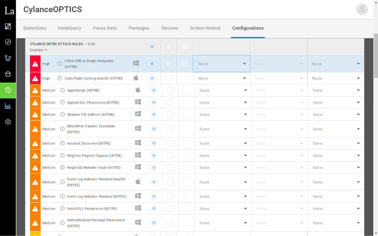Switch to the Detections tab
Screen dimensions: 378x236
tap(34, 28)
